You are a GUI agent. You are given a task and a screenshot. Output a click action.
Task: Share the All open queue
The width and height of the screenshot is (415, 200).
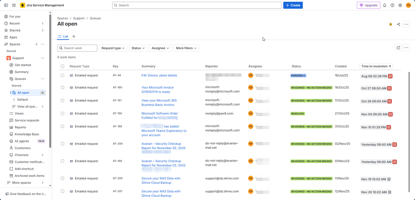click(398, 24)
